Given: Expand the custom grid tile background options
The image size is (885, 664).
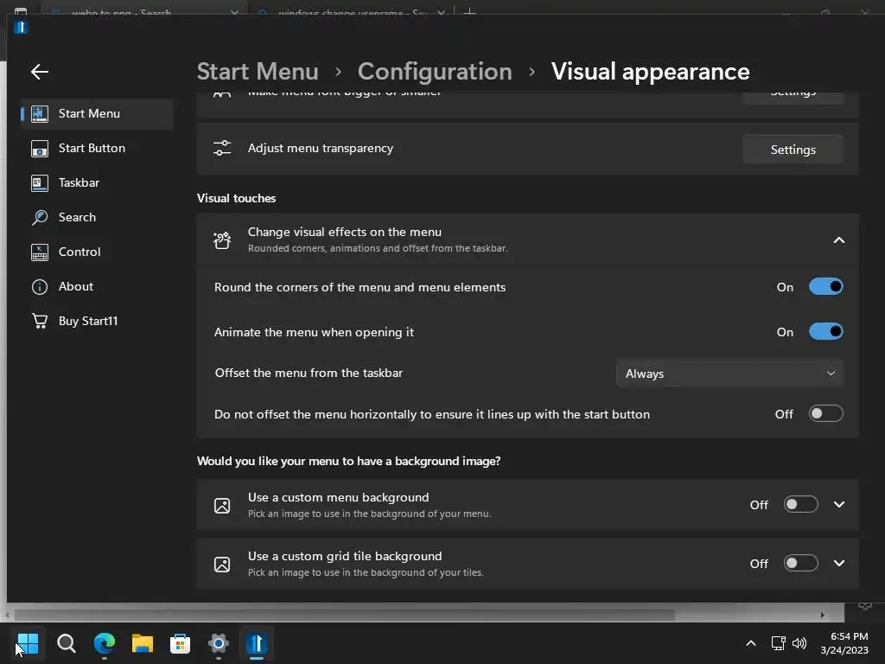Looking at the screenshot, I should tap(838, 563).
